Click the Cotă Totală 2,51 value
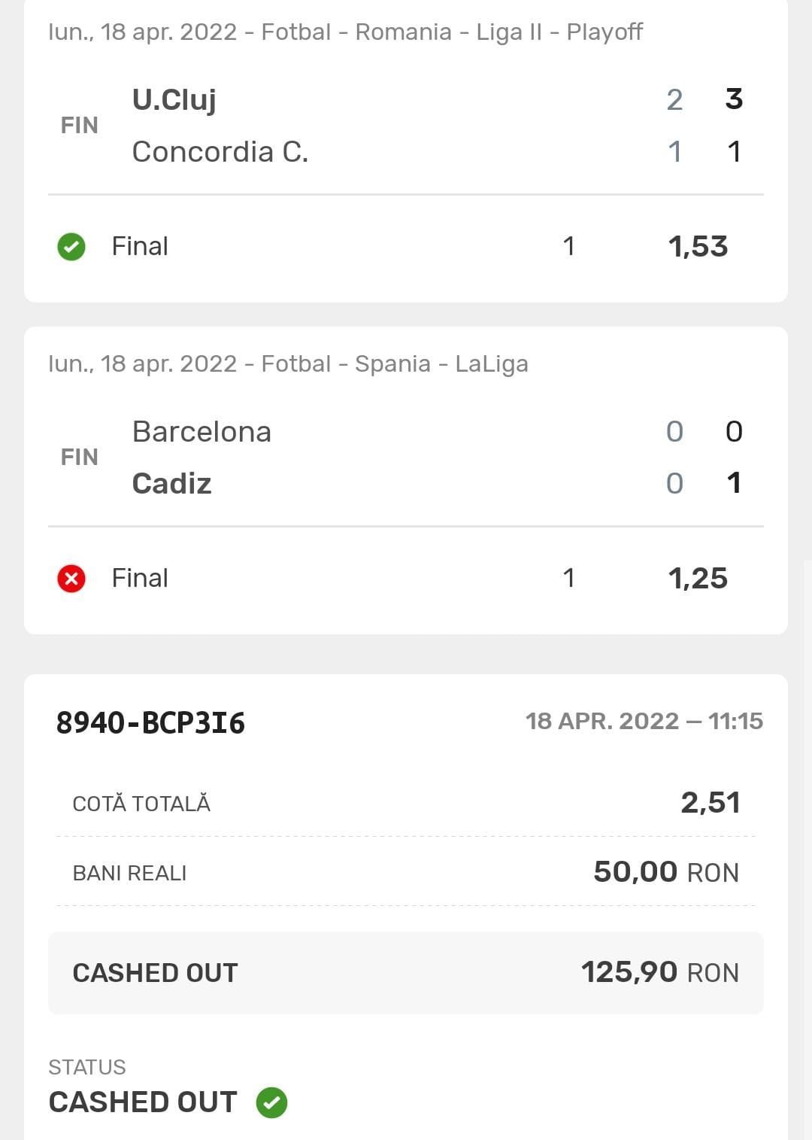This screenshot has height=1140, width=812. (710, 803)
